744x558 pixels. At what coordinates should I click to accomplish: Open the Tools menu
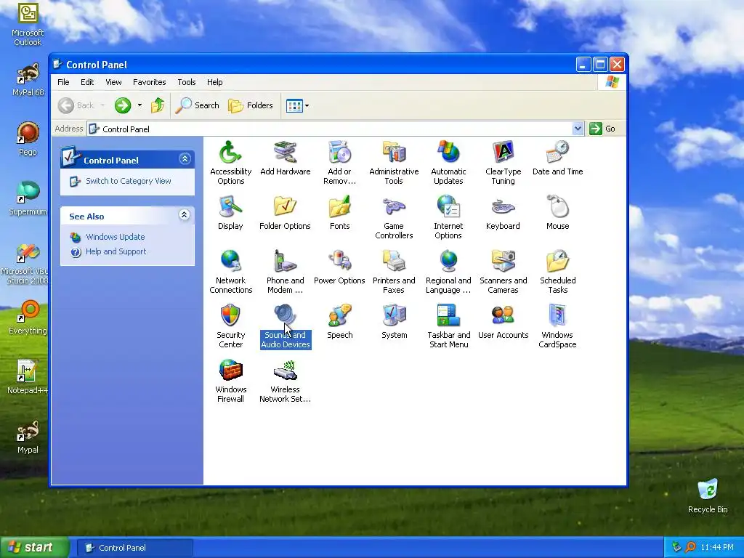click(x=187, y=82)
